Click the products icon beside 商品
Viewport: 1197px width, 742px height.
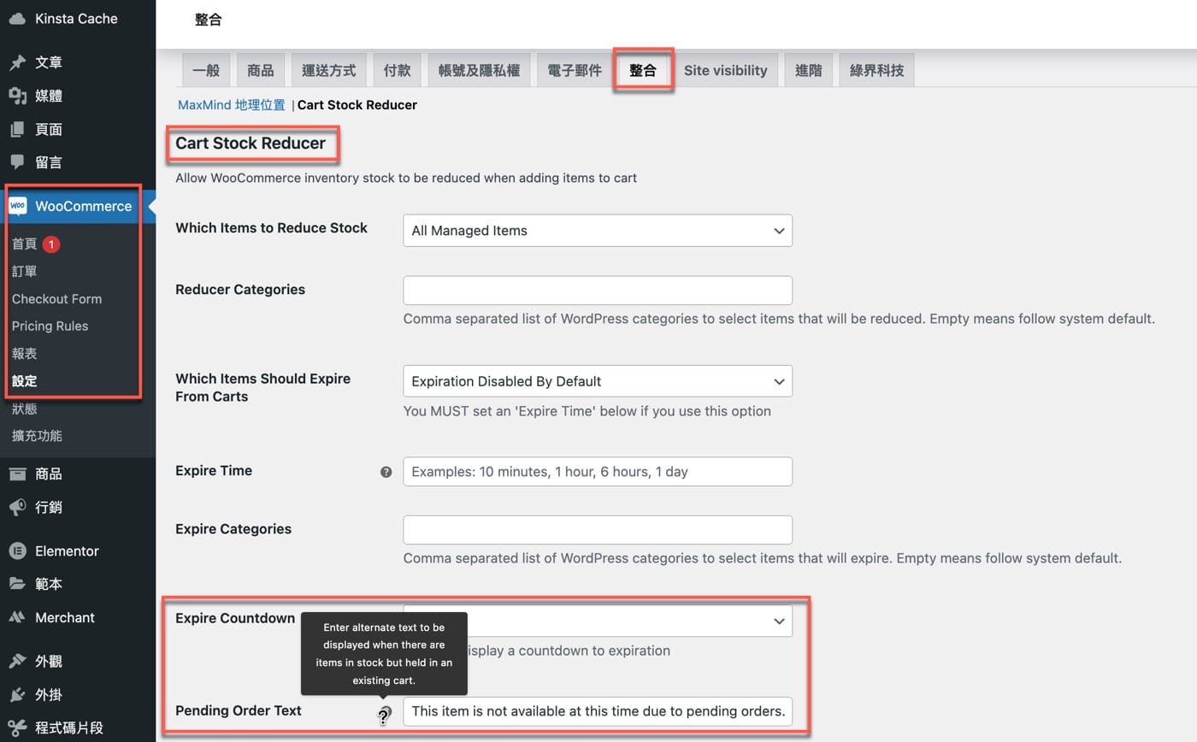[x=17, y=474]
